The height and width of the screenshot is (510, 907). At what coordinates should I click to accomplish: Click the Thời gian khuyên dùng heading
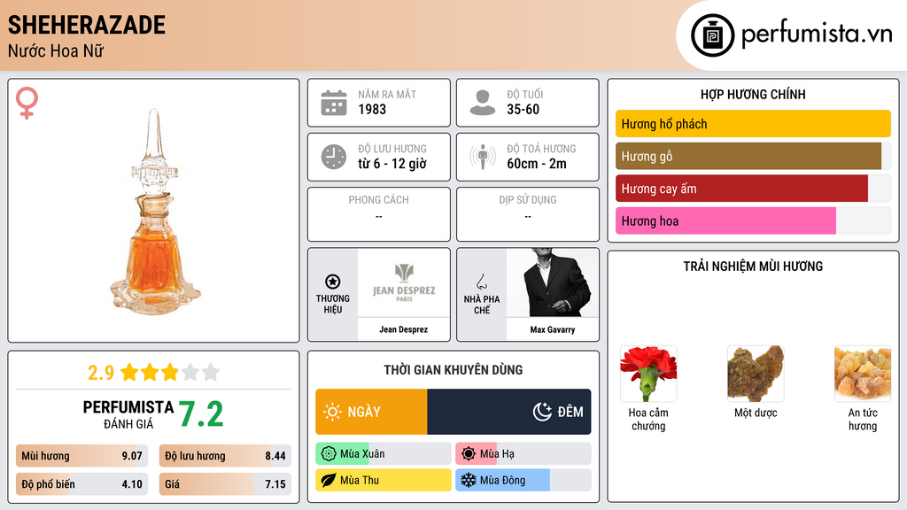click(453, 370)
